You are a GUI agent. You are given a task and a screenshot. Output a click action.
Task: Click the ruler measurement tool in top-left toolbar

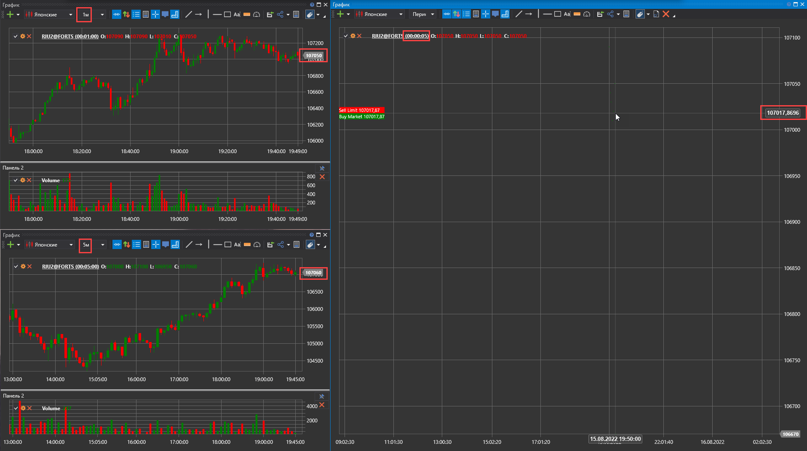(x=247, y=14)
